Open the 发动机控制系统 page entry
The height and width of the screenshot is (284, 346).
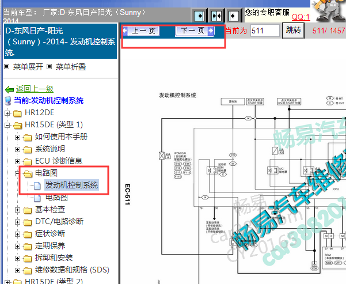71,185
